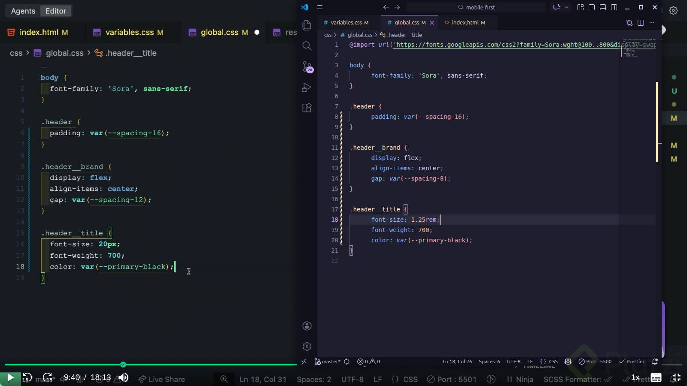This screenshot has height=386, width=687.
Task: Click the Editor button at top left
Action: click(56, 11)
